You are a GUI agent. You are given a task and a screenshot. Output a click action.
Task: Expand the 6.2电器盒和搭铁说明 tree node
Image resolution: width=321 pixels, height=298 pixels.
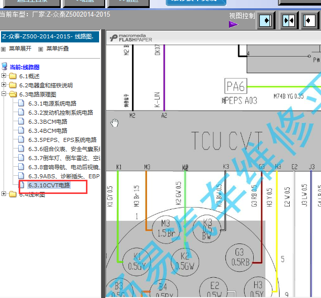(4, 84)
